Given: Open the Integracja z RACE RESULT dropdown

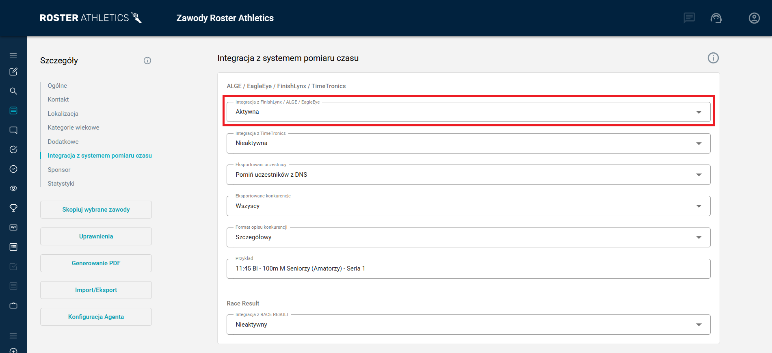Looking at the screenshot, I should [468, 325].
